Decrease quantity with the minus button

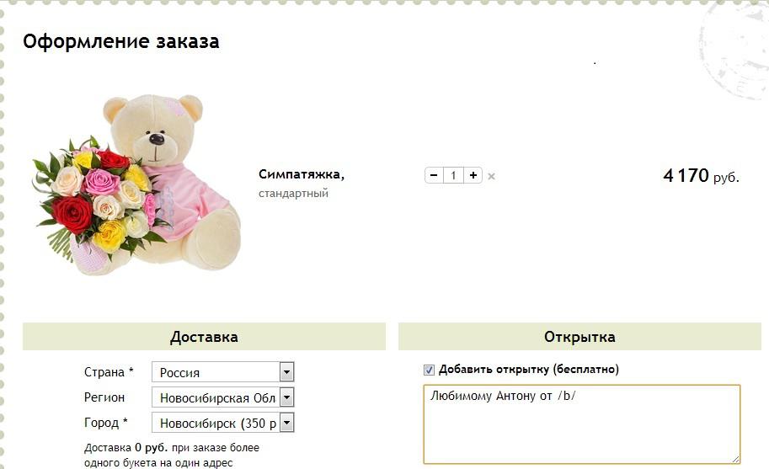434,175
